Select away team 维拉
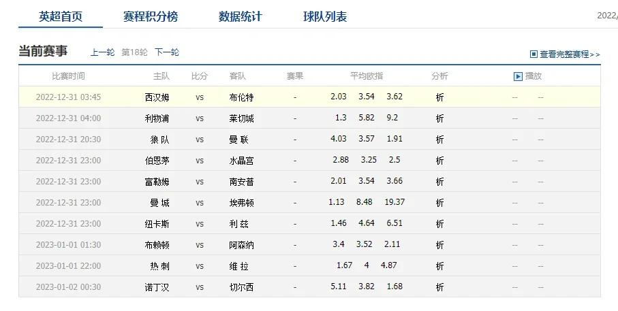618x311 pixels. click(x=239, y=266)
